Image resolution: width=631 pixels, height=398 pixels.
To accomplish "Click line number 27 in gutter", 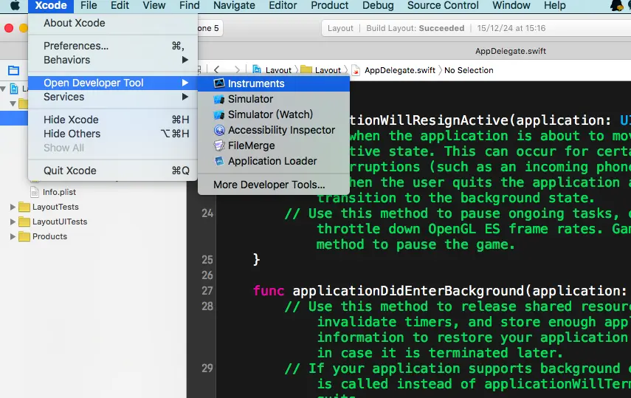I will point(207,290).
